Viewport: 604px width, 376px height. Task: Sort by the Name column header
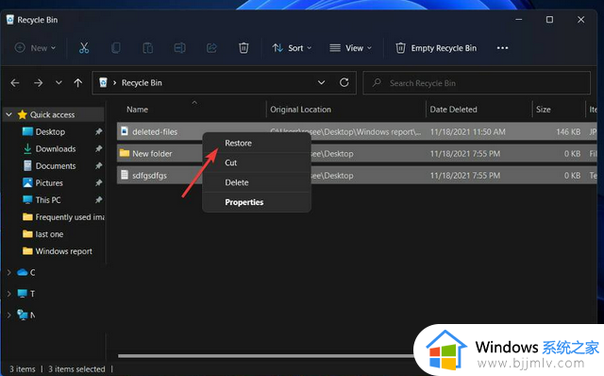(x=137, y=110)
